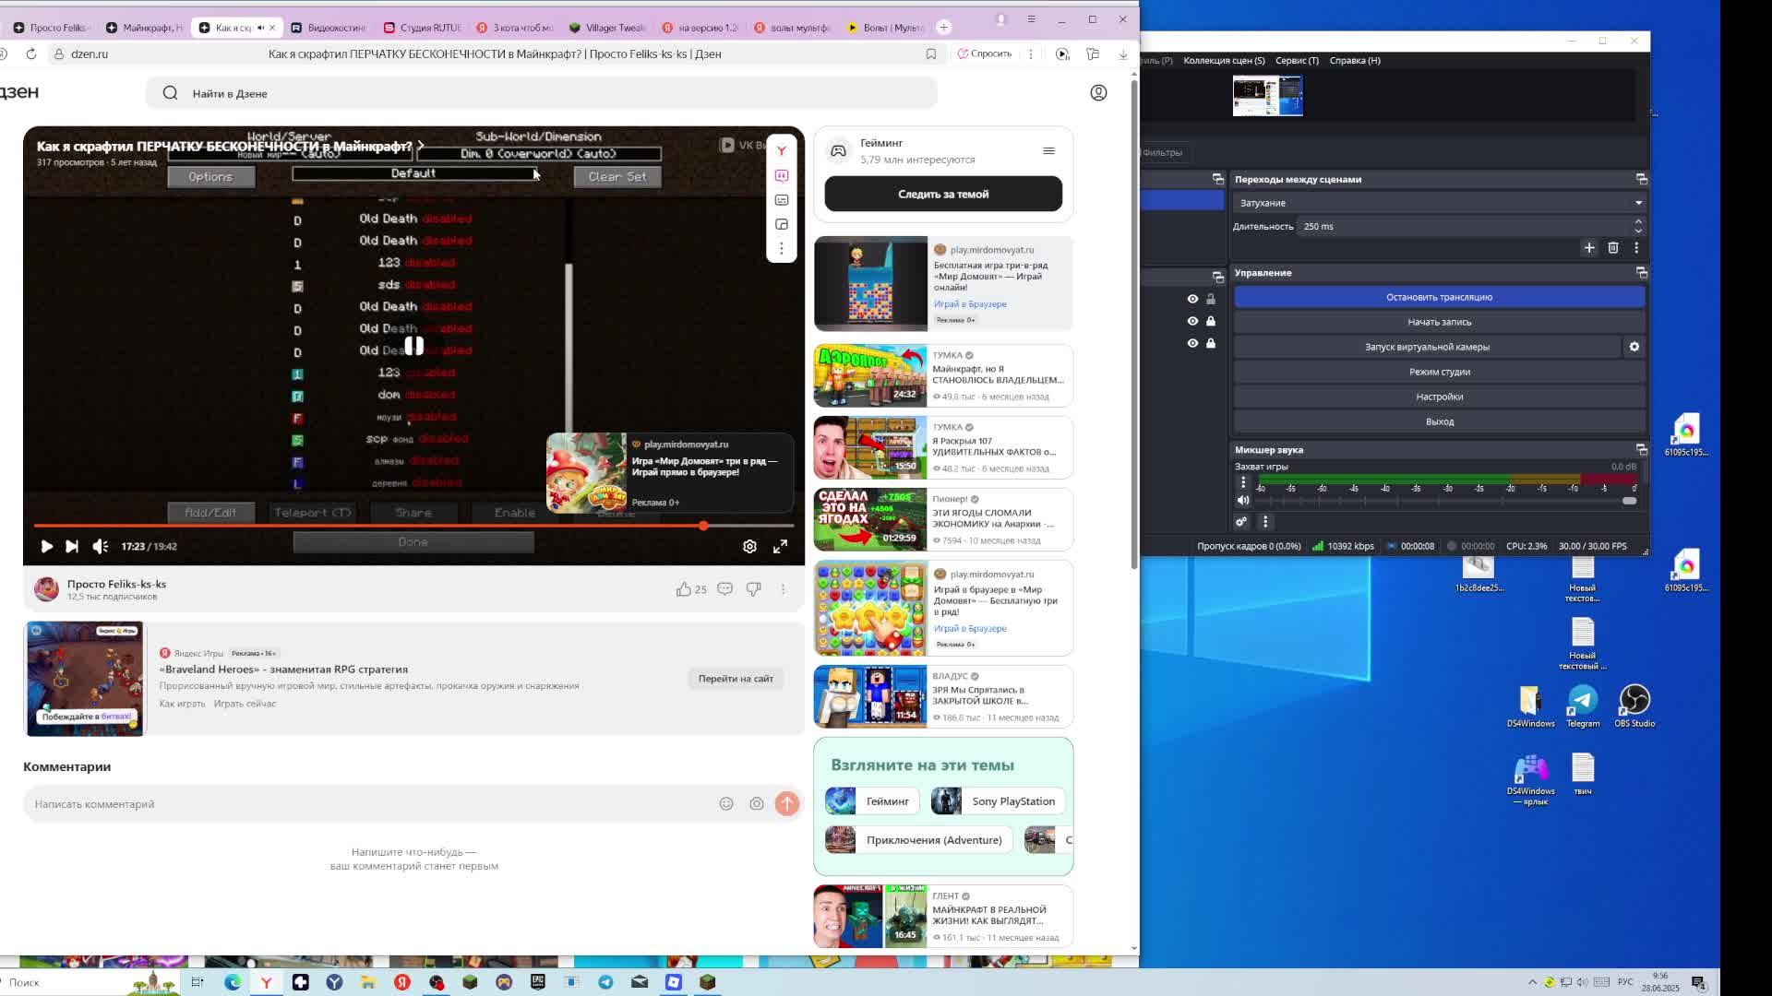The image size is (1772, 996).
Task: Open video settings gear icon
Action: point(749,547)
